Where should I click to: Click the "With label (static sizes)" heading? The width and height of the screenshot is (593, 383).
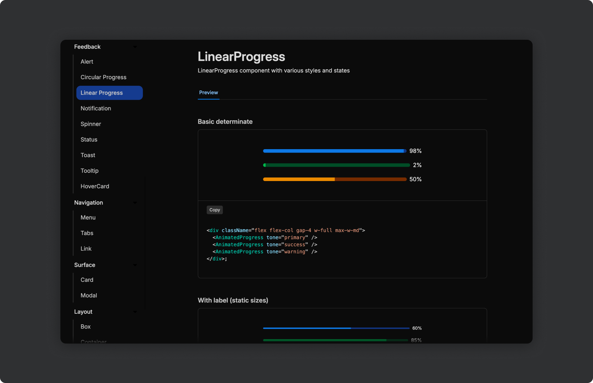pyautogui.click(x=233, y=300)
